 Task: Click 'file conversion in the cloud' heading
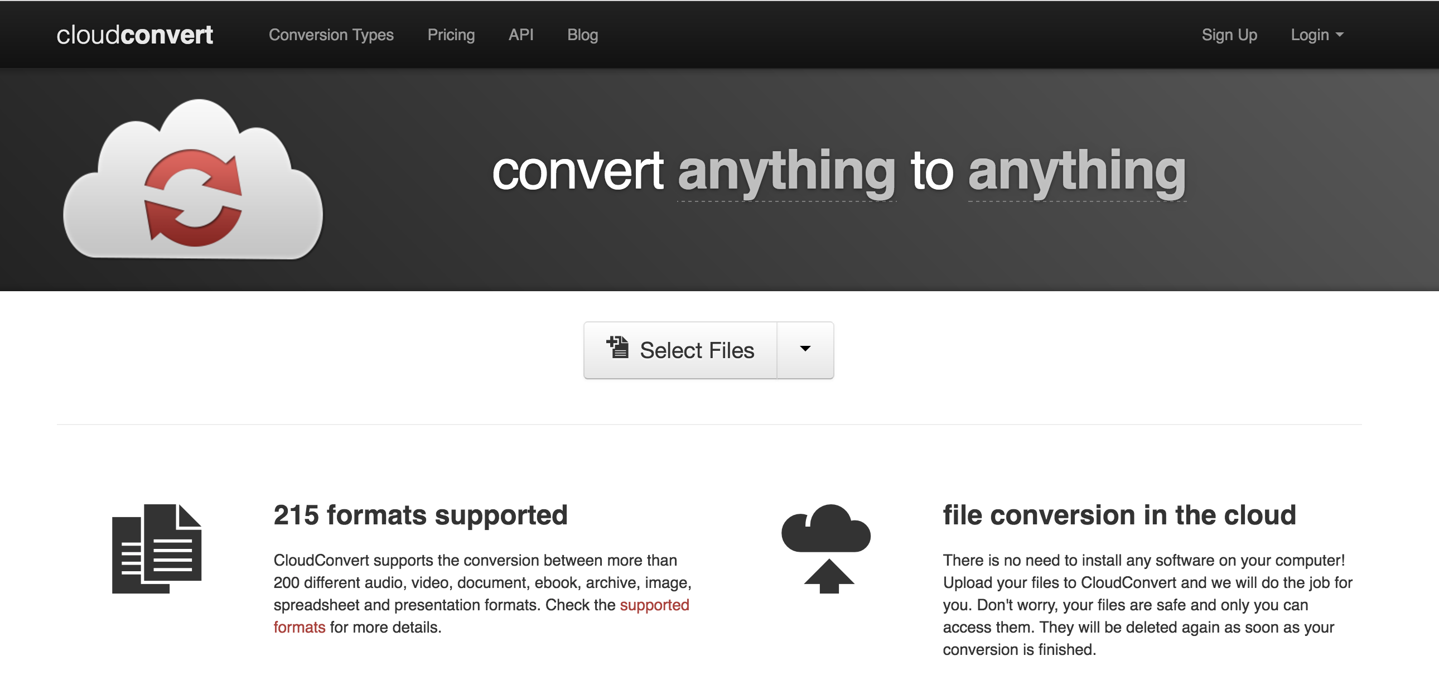coord(1119,515)
